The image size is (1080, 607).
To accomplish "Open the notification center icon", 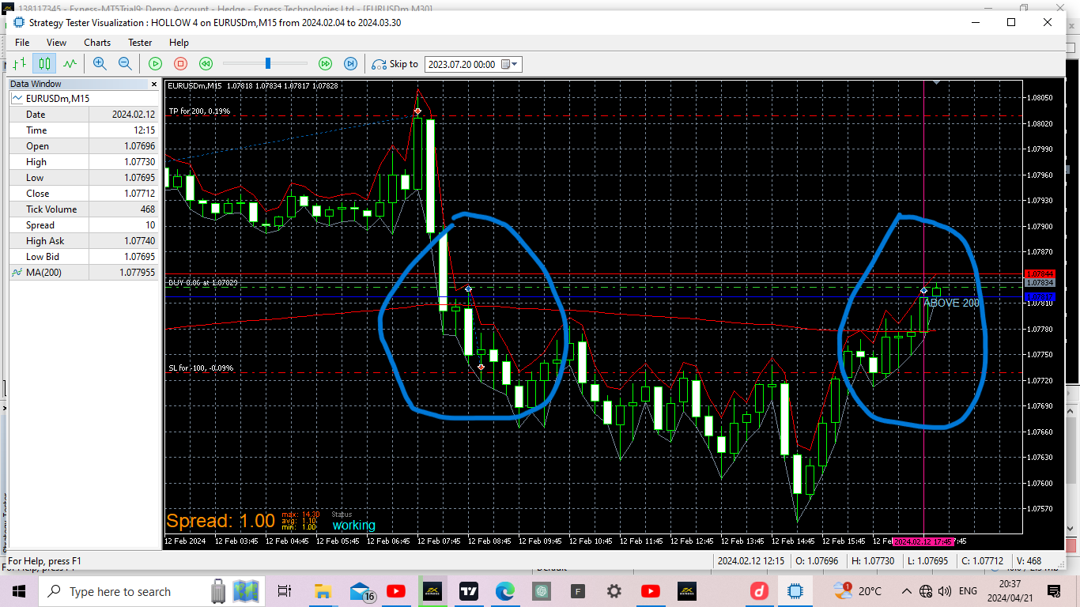I will [1054, 591].
